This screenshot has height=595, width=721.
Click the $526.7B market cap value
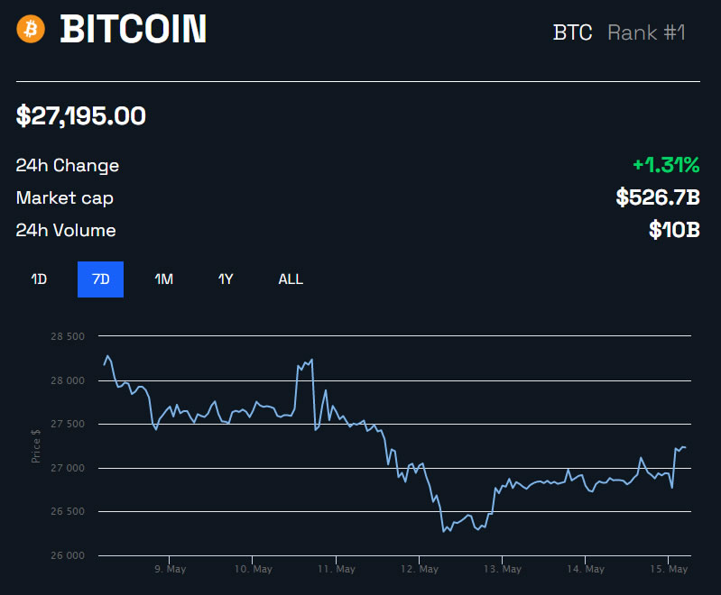coord(658,197)
